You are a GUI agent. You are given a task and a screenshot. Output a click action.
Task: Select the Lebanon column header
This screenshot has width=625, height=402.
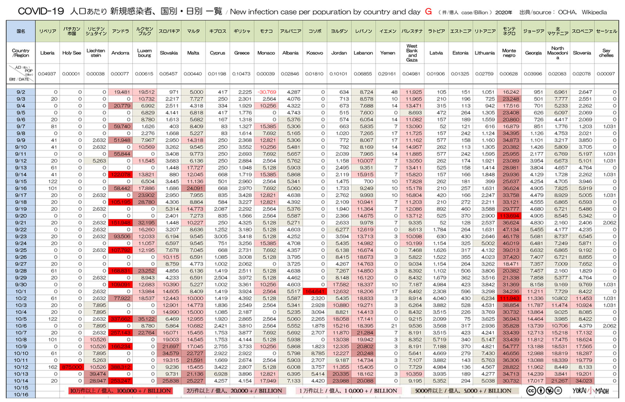click(363, 53)
